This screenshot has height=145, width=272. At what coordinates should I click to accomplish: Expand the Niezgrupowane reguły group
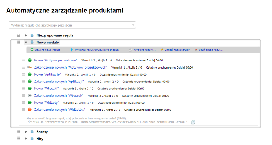click(26, 35)
